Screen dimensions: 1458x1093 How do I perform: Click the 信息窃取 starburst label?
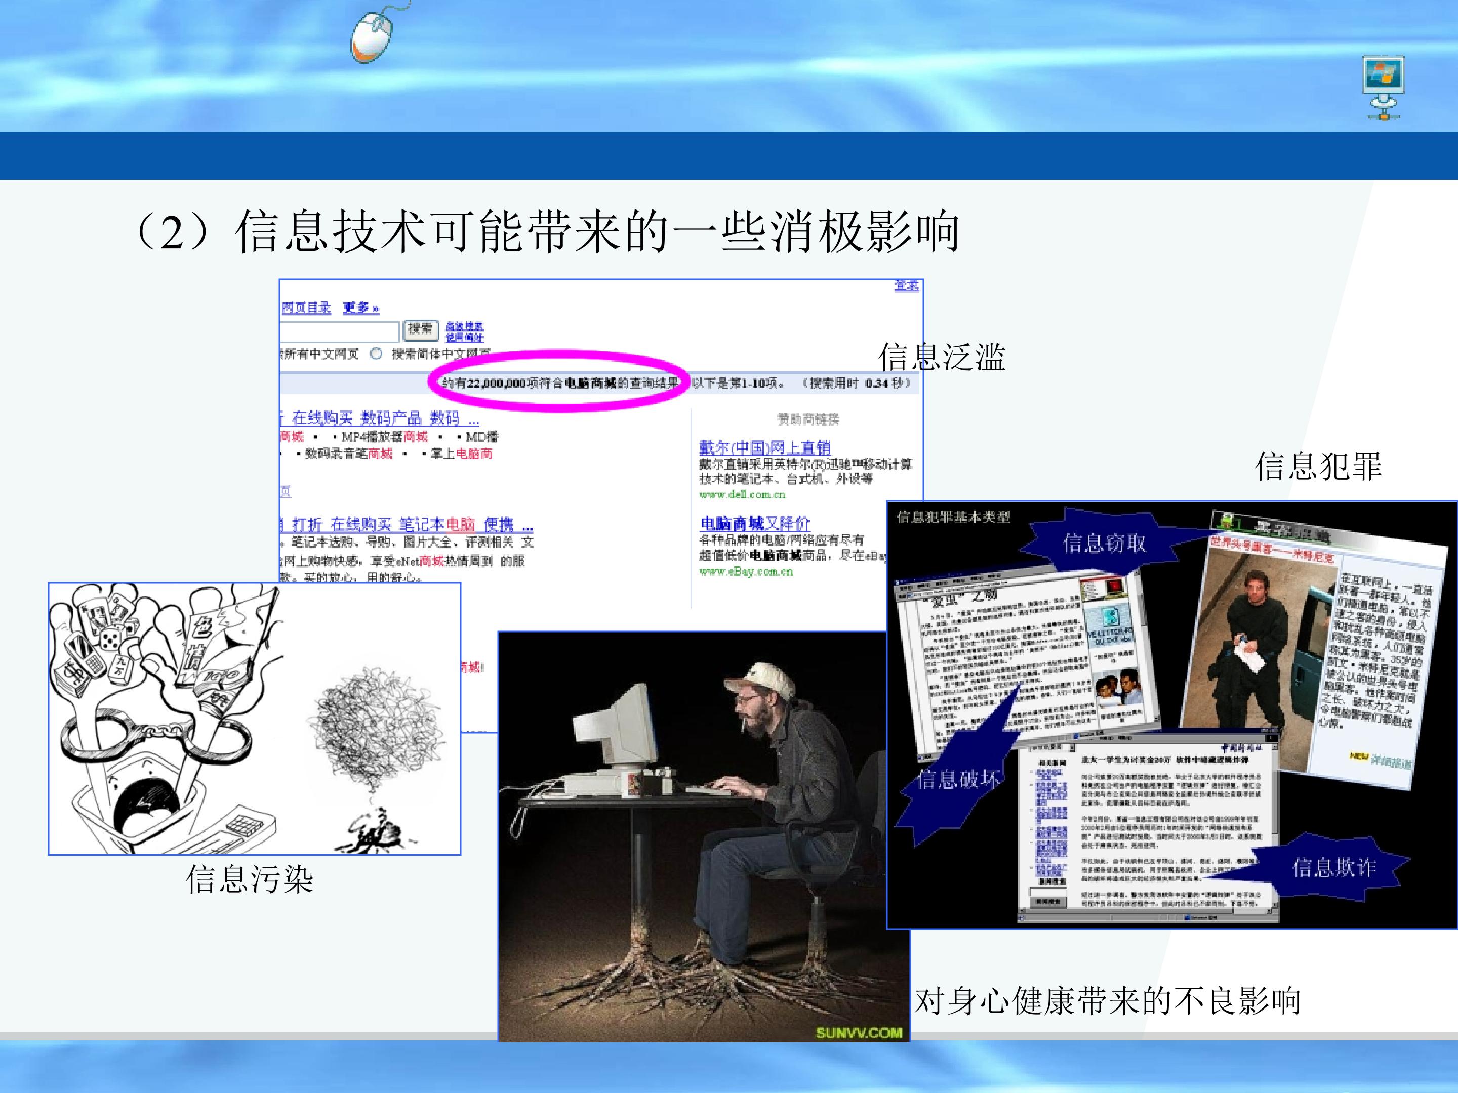(1104, 543)
